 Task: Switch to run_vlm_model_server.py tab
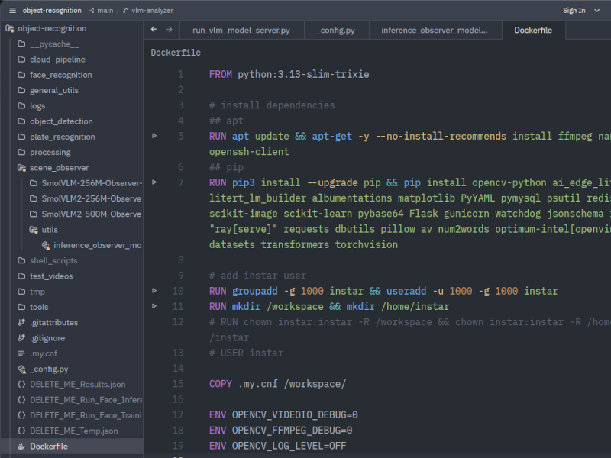[x=241, y=30]
